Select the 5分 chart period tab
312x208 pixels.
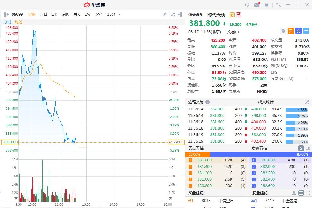(x=99, y=14)
